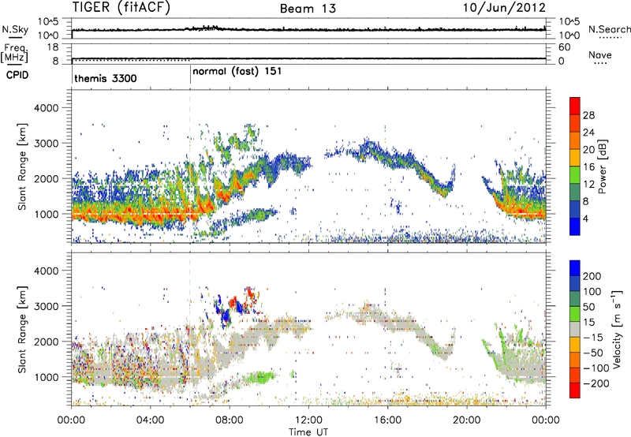The height and width of the screenshot is (437, 631).
Task: Click the '3000' tick of the velocity panel
Action: [46, 306]
